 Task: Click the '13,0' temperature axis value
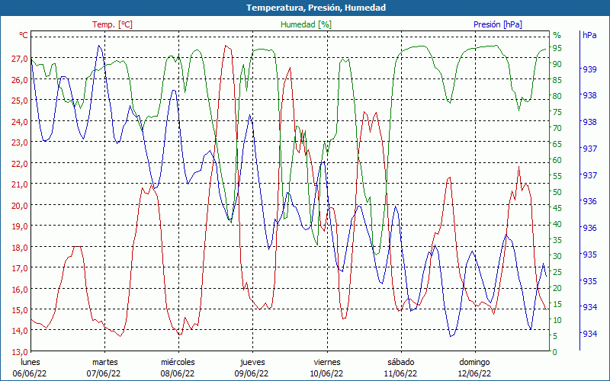[20, 352]
